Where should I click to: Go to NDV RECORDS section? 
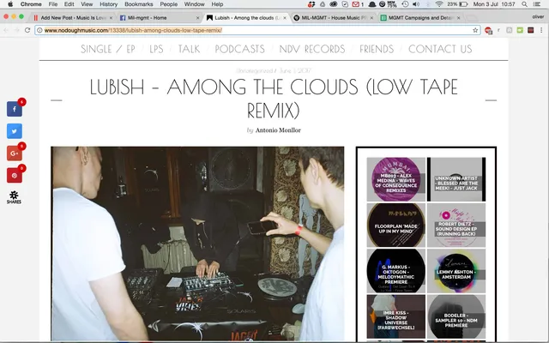(312, 49)
